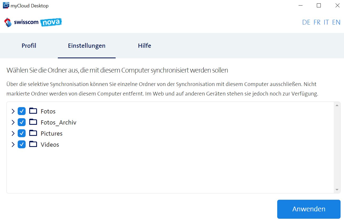Open the Hilfe tab
The width and height of the screenshot is (344, 224).
(144, 45)
